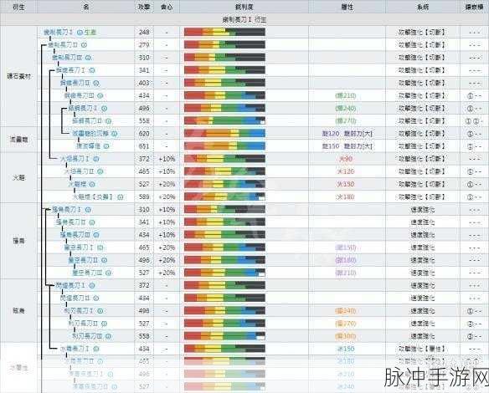489x393 pixels.
Task: Open info icon beside the 403 attack weapon
Action: [x=96, y=83]
